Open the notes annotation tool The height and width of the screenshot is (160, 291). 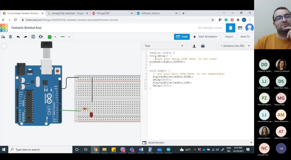(33, 37)
